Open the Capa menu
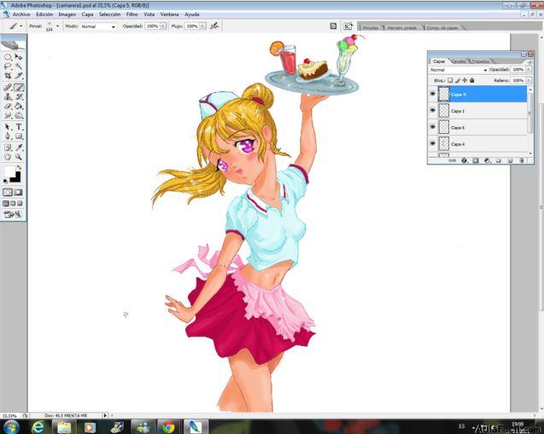 click(x=87, y=14)
